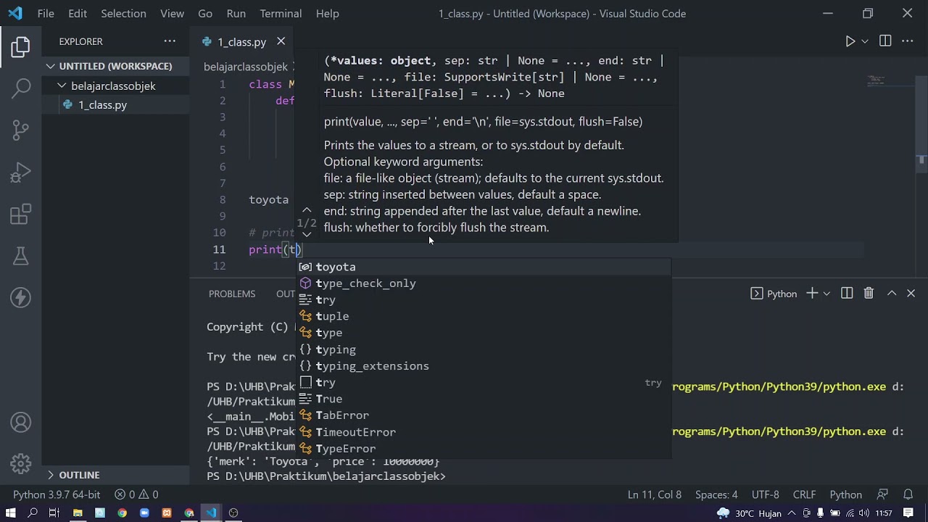Open the File menu

click(46, 13)
